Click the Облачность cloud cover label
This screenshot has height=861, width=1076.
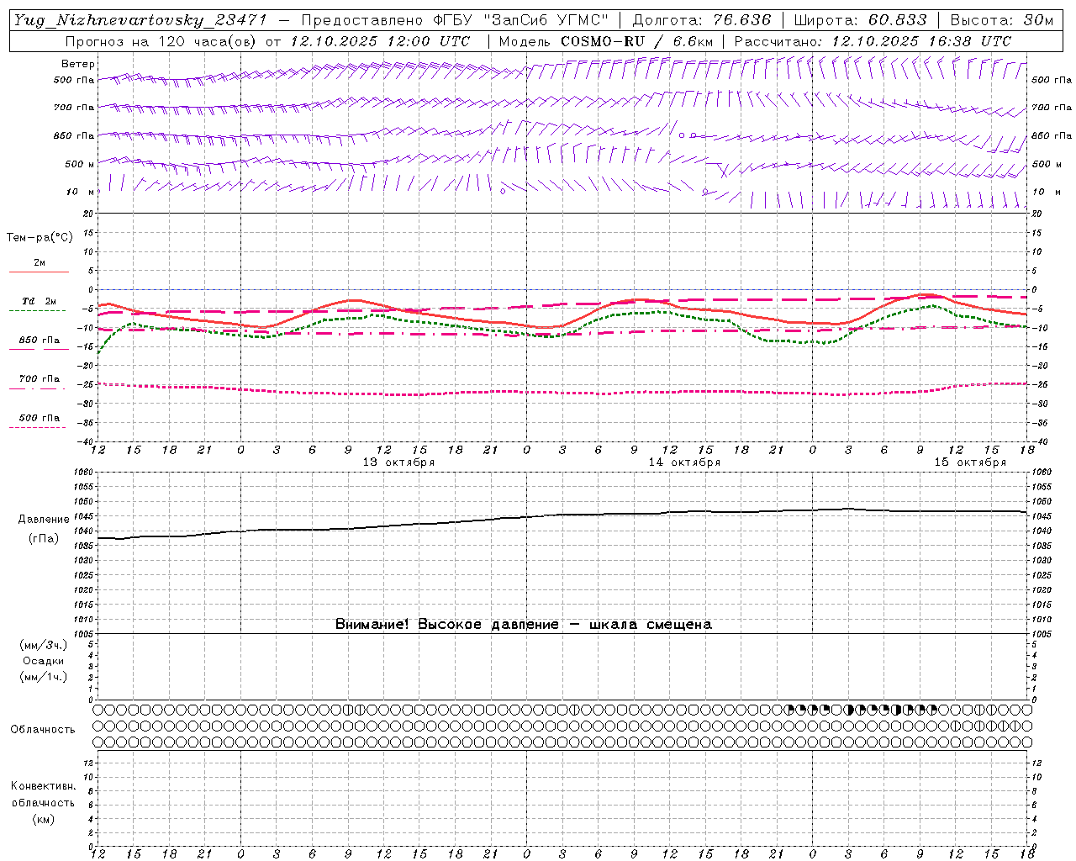pos(43,730)
